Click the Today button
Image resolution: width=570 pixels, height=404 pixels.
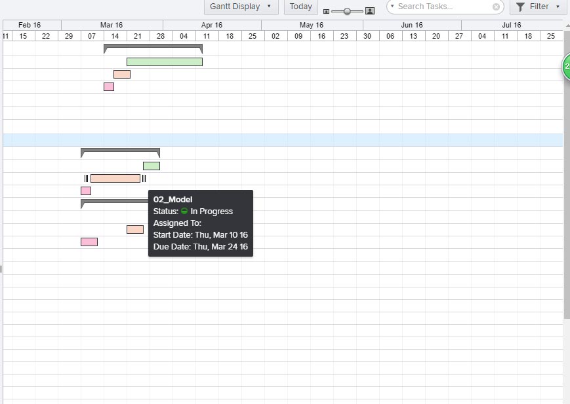300,7
